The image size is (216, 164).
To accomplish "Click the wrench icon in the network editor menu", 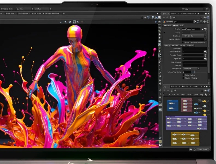I will click(206, 95).
